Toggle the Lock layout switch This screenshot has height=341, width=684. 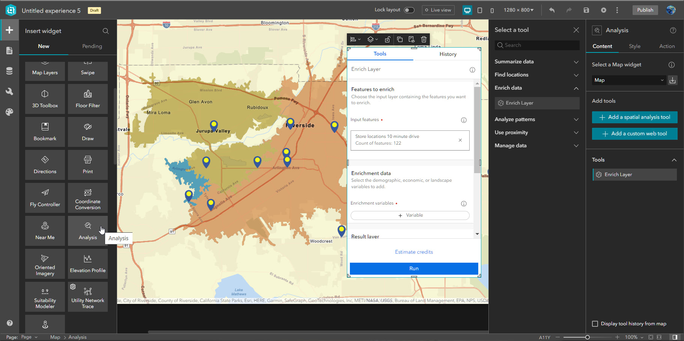pos(409,10)
